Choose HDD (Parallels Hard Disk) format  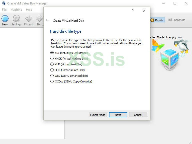point(68,70)
